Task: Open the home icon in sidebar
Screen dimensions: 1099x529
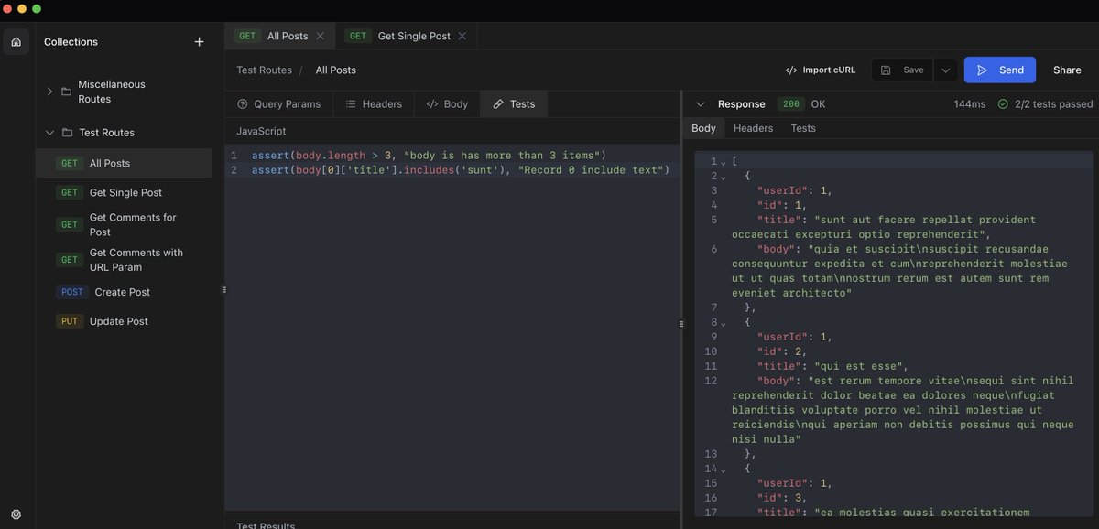Action: click(16, 41)
